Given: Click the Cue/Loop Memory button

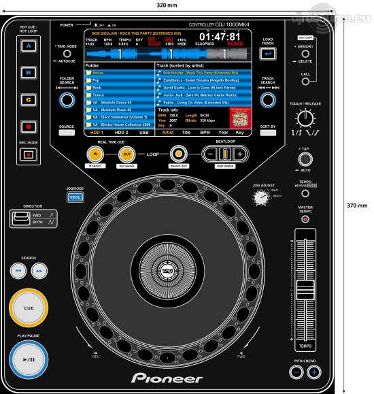Looking at the screenshot, I should click(305, 54).
